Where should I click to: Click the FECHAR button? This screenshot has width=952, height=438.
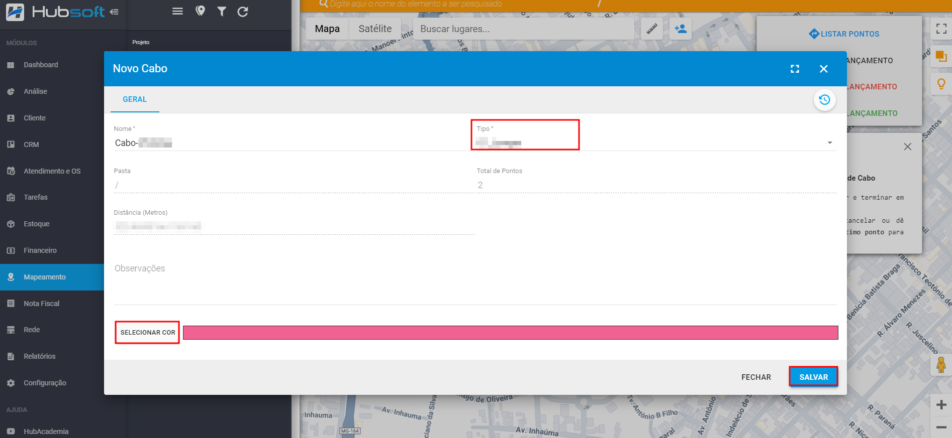[756, 377]
